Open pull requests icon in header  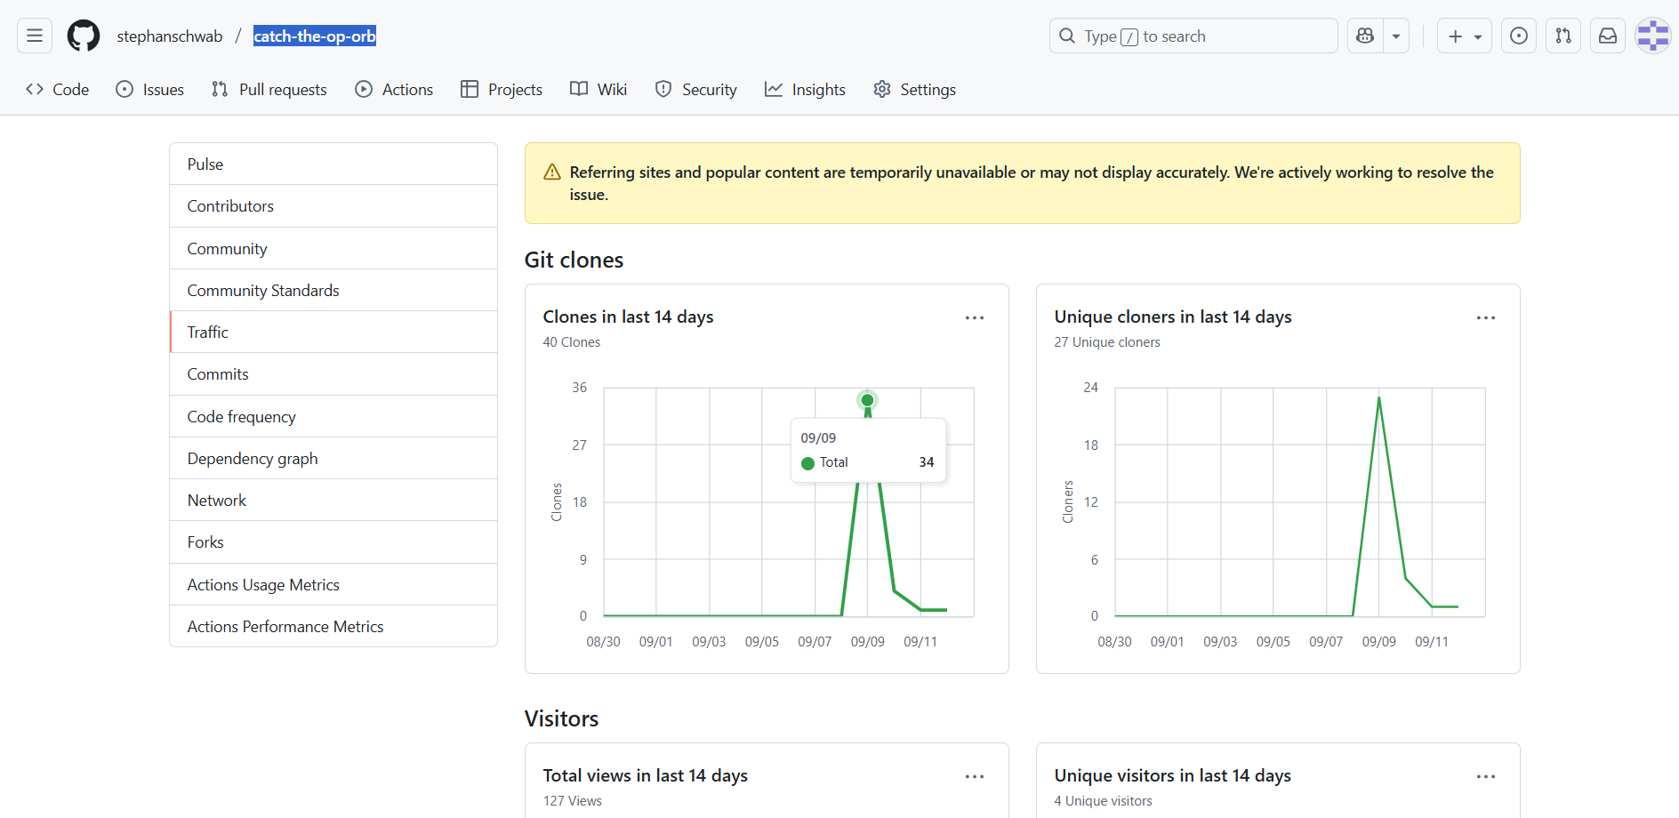(x=1563, y=36)
